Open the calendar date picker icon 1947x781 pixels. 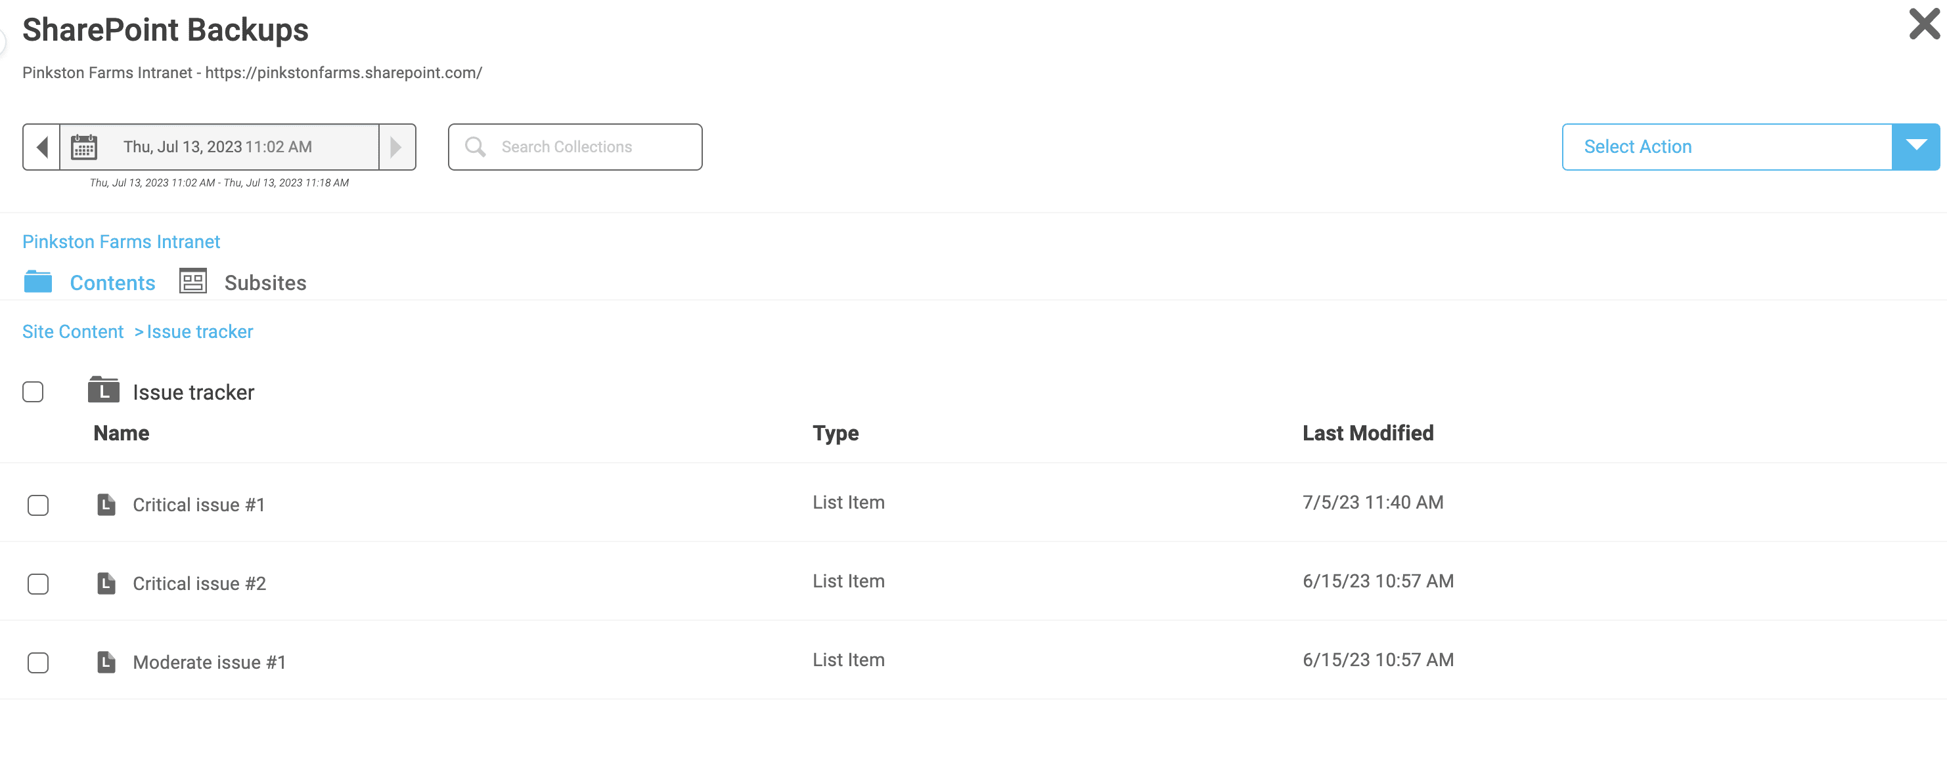click(84, 146)
